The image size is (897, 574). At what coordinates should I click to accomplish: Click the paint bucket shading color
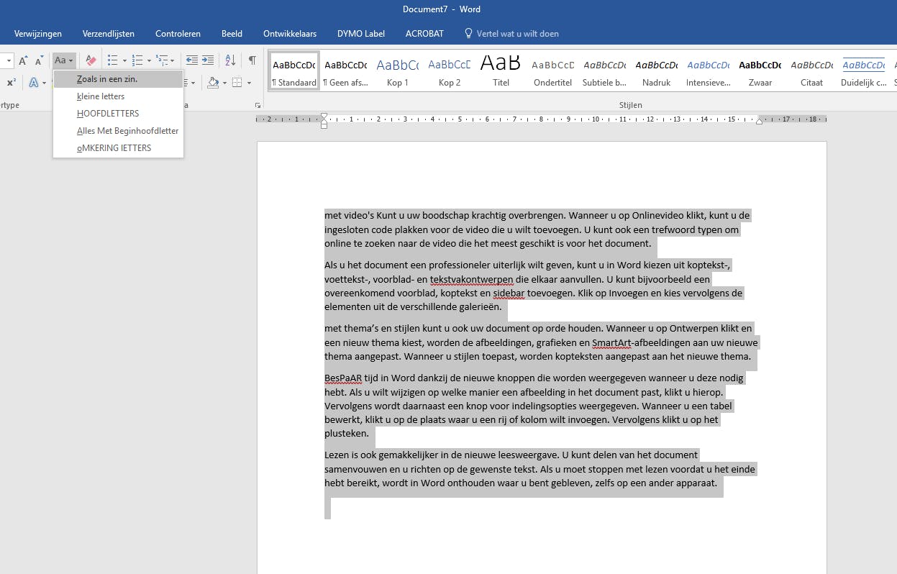(x=212, y=83)
